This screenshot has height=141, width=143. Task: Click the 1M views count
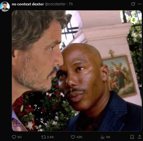pos(108,137)
